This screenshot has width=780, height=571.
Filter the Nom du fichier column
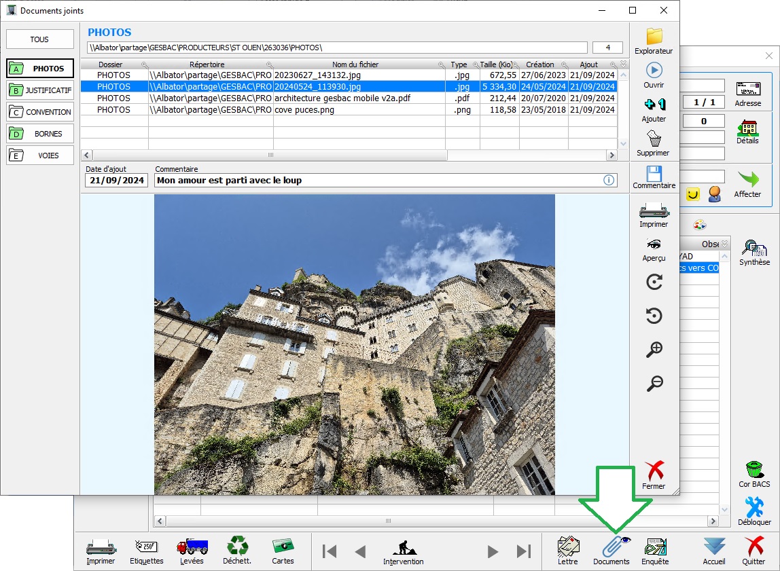[442, 65]
